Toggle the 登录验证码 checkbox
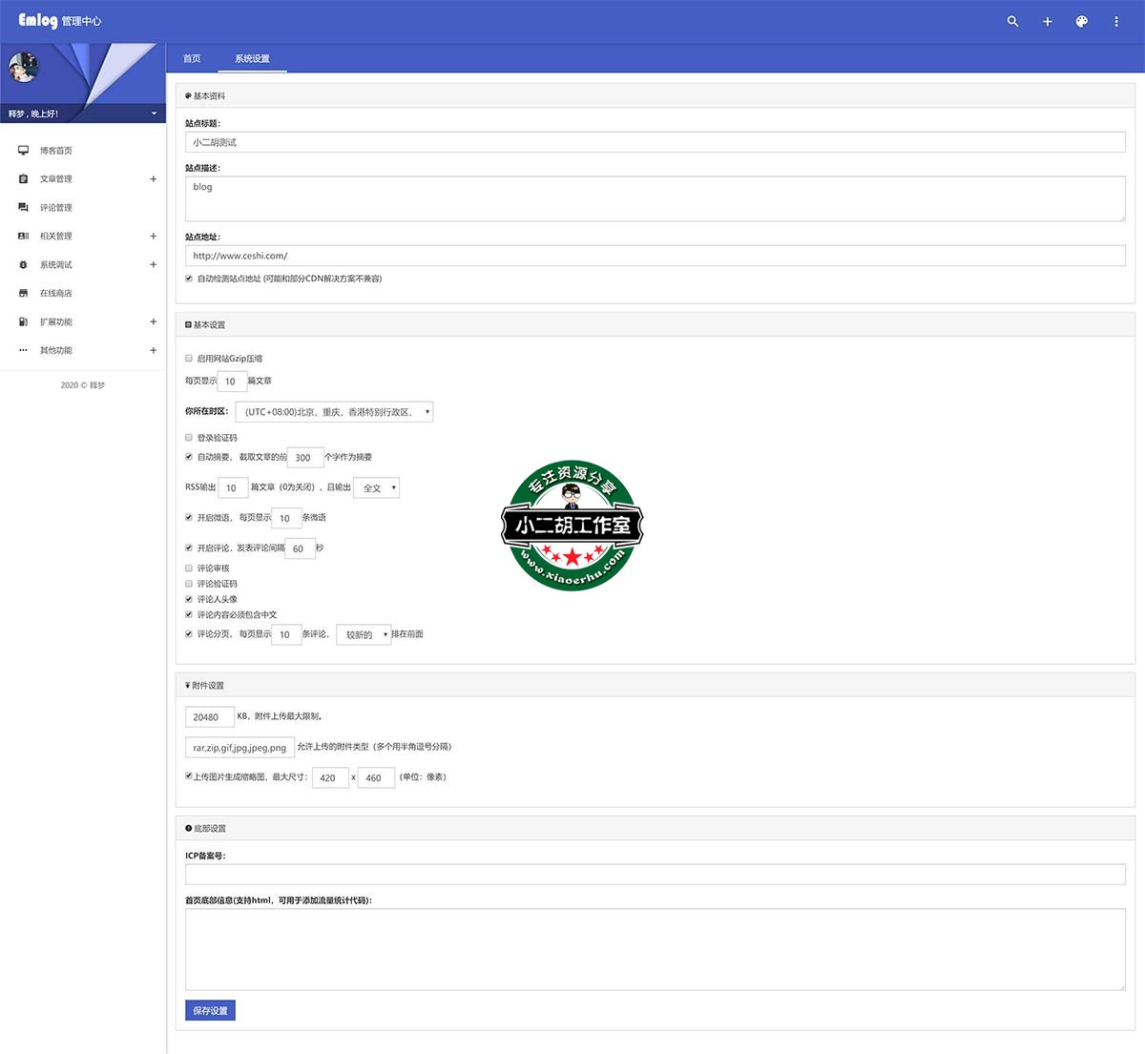1145x1054 pixels. tap(189, 438)
